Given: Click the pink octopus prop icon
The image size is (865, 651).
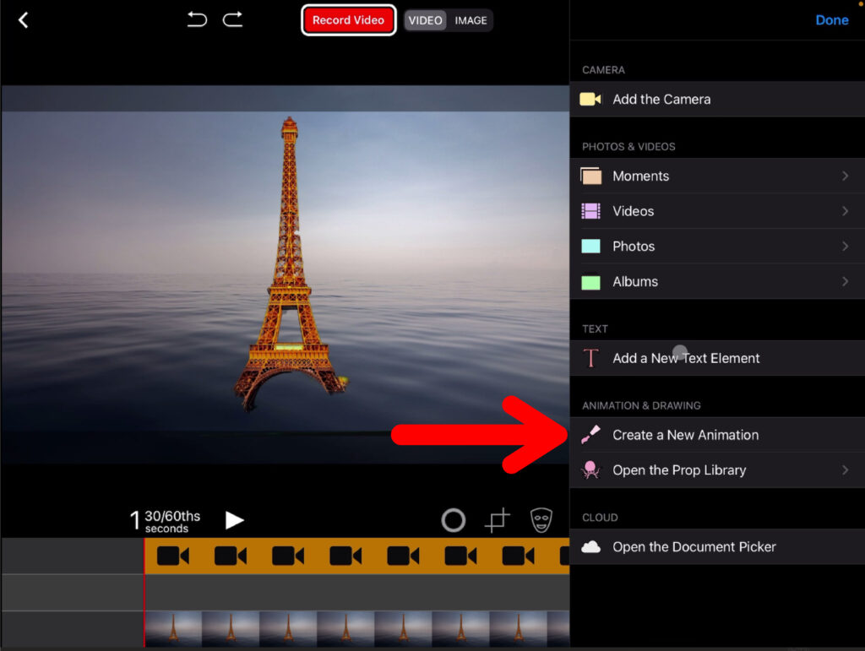Looking at the screenshot, I should (590, 470).
